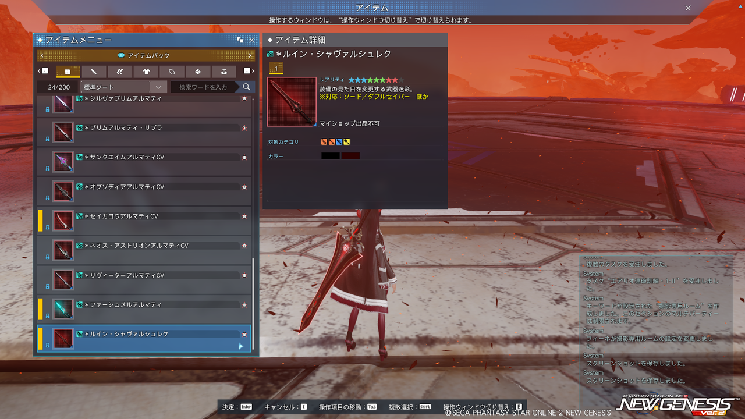745x419 pixels.
Task: Click red status icon on ルイン・シャヴァルシュレク row
Action: tap(244, 334)
